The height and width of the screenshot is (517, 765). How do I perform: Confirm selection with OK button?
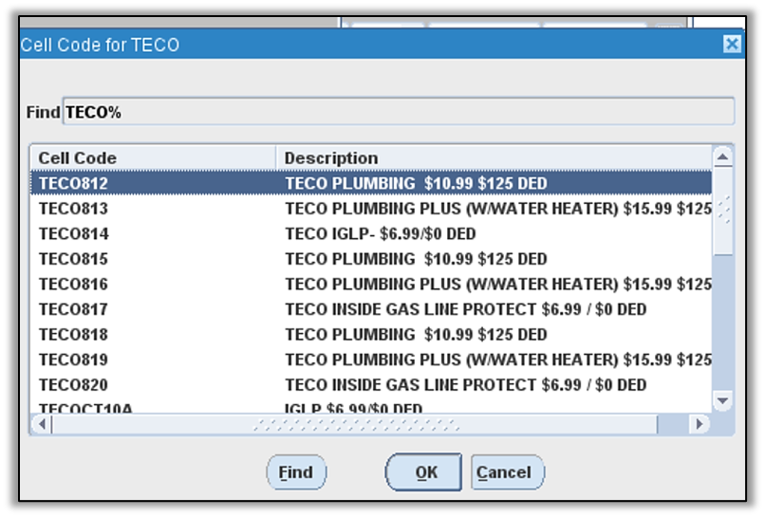pos(423,472)
